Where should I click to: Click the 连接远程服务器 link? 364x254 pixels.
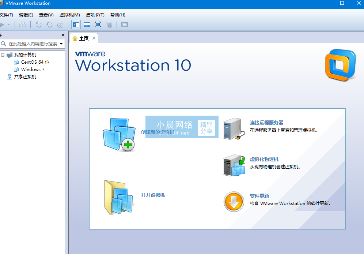pyautogui.click(x=266, y=123)
